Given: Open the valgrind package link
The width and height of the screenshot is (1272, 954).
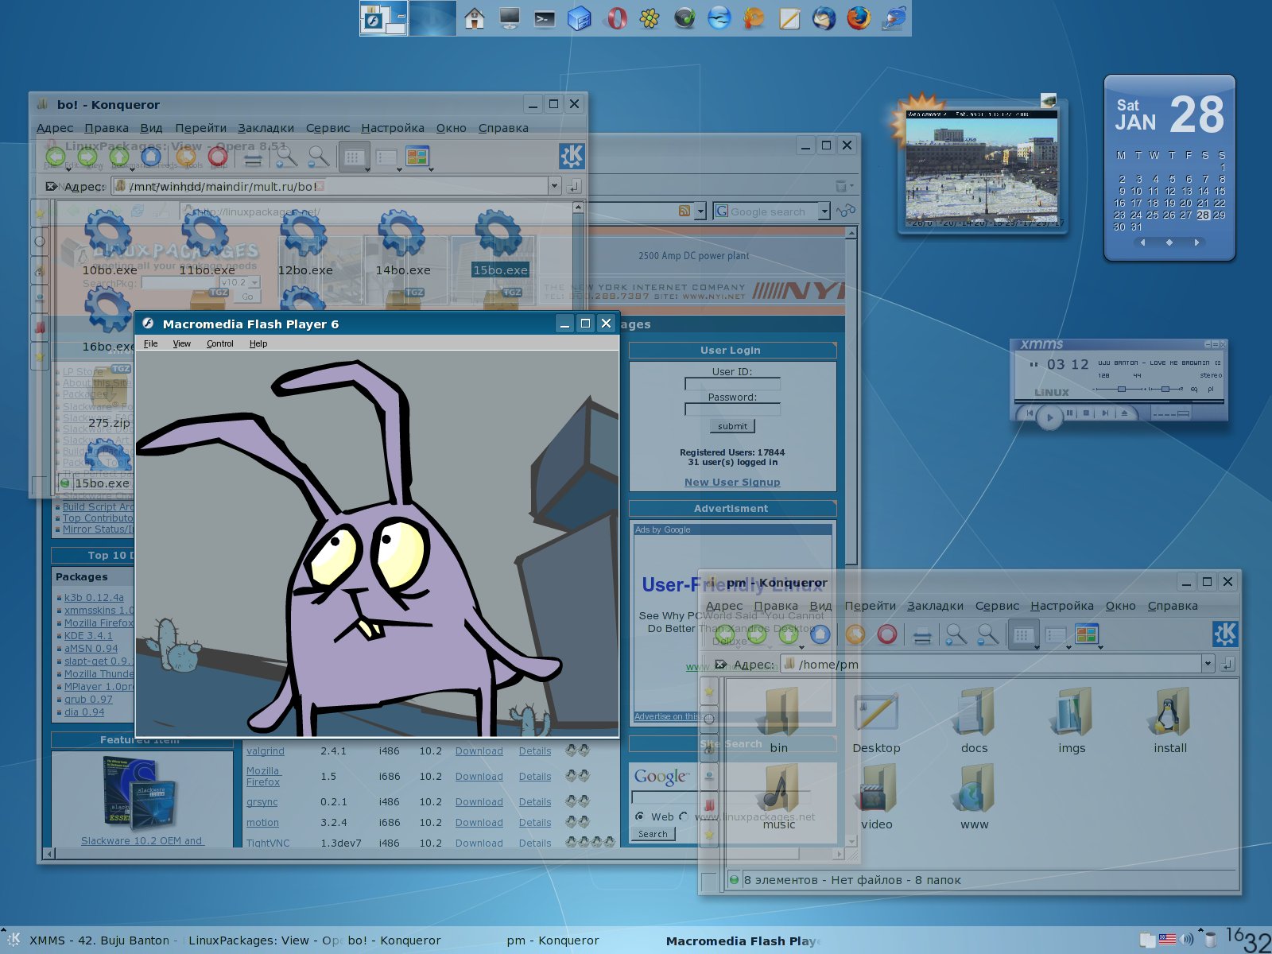Looking at the screenshot, I should point(265,750).
